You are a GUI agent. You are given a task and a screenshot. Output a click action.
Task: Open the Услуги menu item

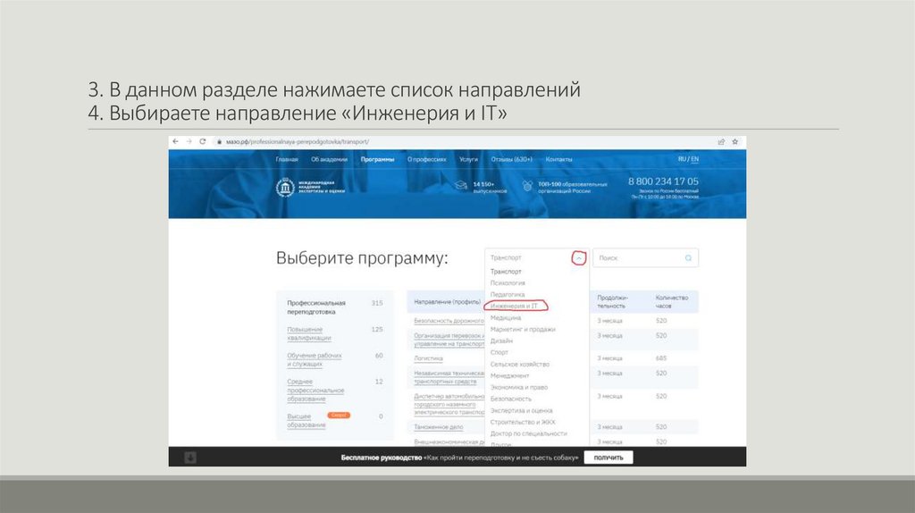click(x=468, y=159)
